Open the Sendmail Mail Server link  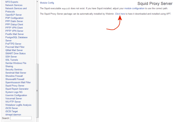pos(16,73)
